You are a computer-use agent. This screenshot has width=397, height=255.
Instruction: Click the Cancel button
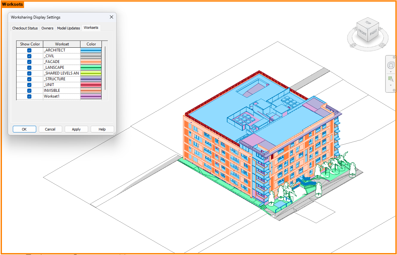(x=50, y=129)
